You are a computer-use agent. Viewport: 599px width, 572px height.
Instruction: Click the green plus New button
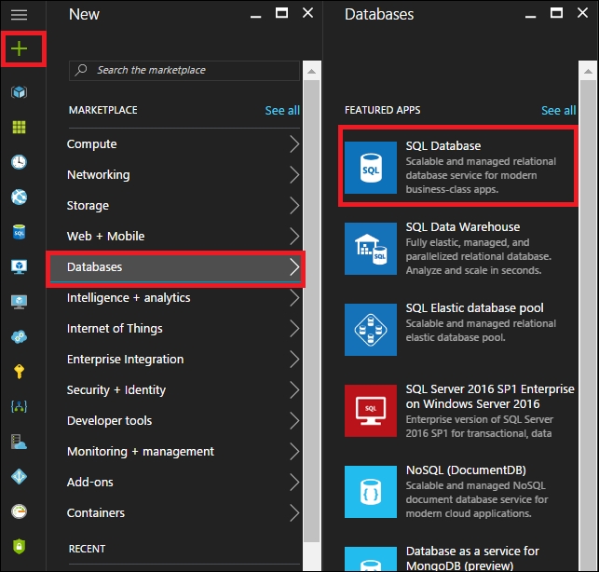pyautogui.click(x=19, y=48)
